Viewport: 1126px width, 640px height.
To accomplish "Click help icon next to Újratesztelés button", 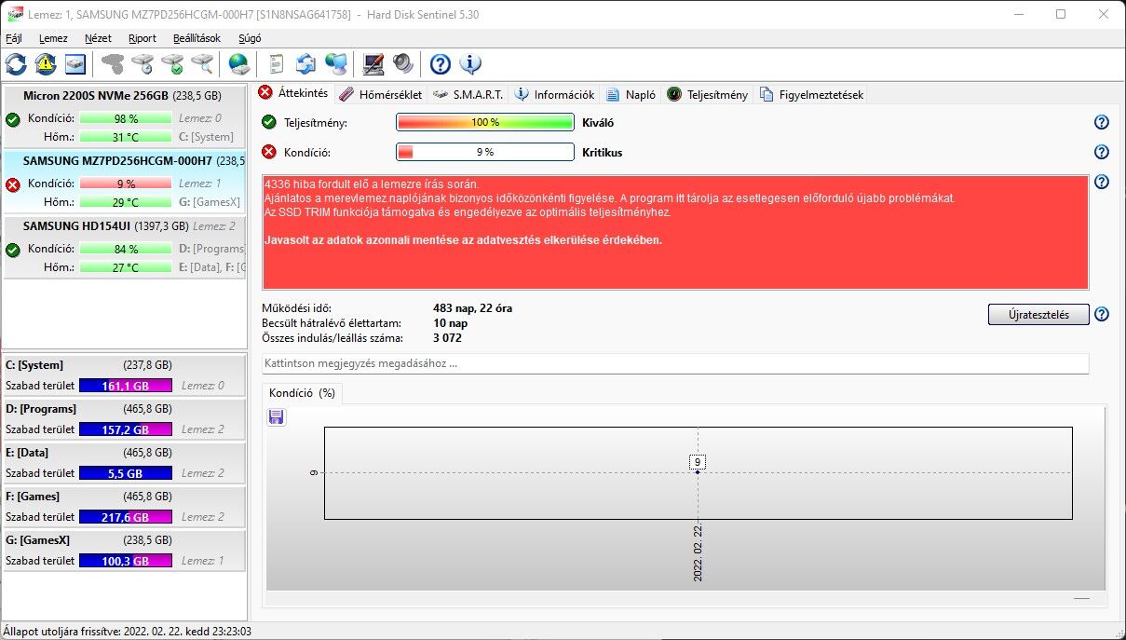I will point(1102,315).
